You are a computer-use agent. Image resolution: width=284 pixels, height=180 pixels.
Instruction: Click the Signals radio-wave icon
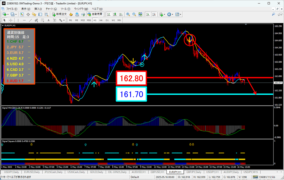click(83, 14)
